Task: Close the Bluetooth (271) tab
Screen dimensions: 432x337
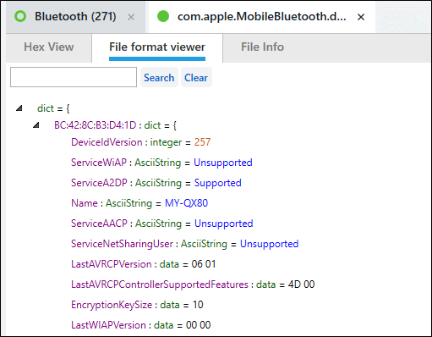Action: tap(131, 17)
